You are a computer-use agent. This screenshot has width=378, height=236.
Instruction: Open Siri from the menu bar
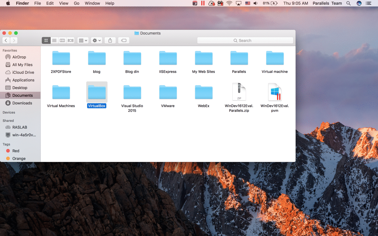[x=359, y=3]
